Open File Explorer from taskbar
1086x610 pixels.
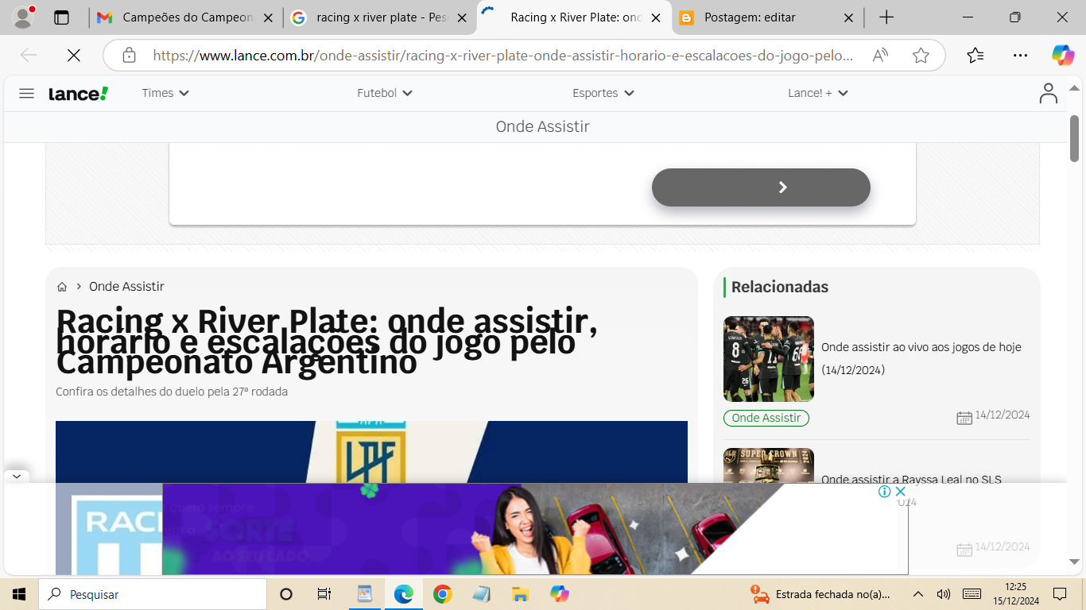tap(520, 594)
